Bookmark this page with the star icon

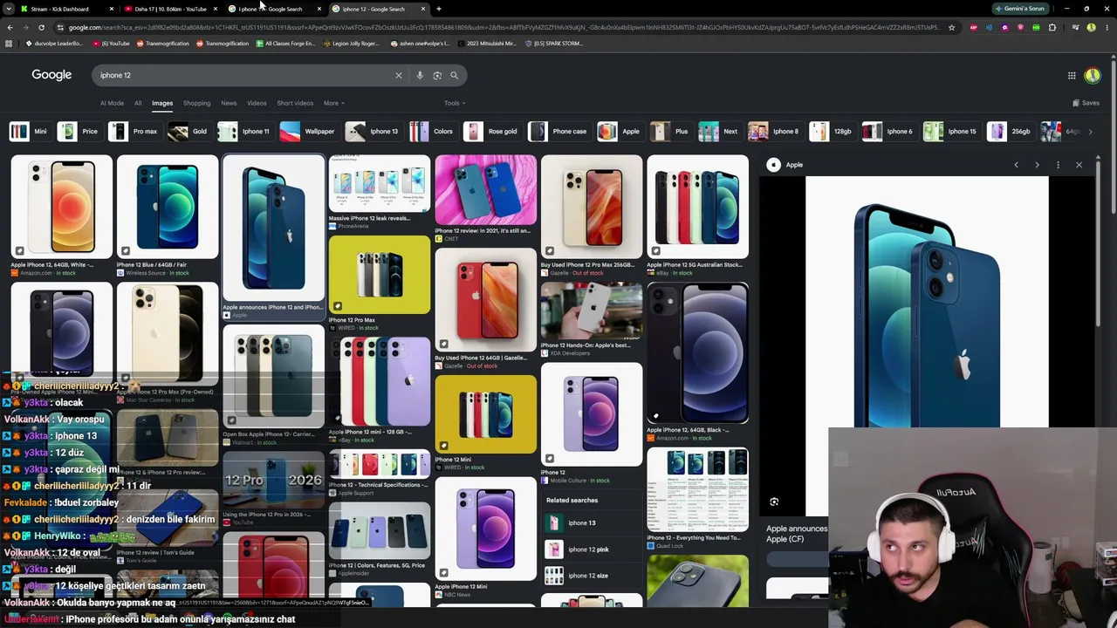pyautogui.click(x=951, y=27)
